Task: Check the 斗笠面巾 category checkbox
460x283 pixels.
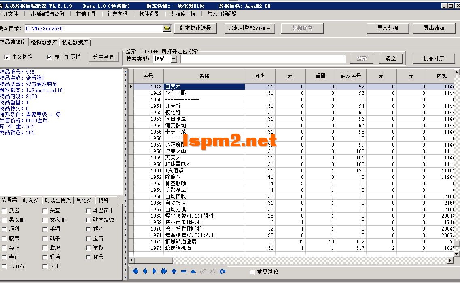Action: click(x=88, y=211)
